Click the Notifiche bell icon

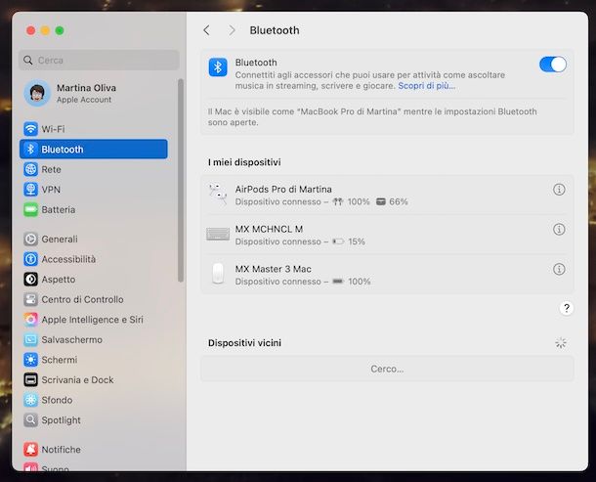point(31,450)
